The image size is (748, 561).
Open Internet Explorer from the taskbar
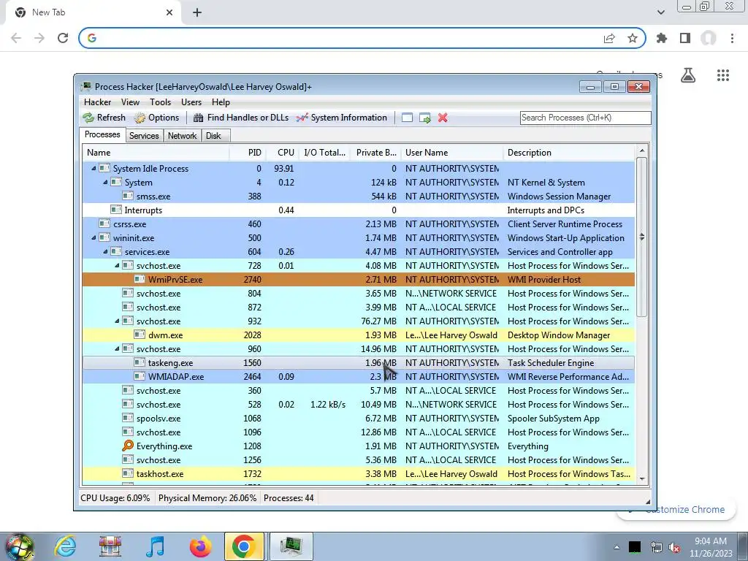pyautogui.click(x=65, y=546)
